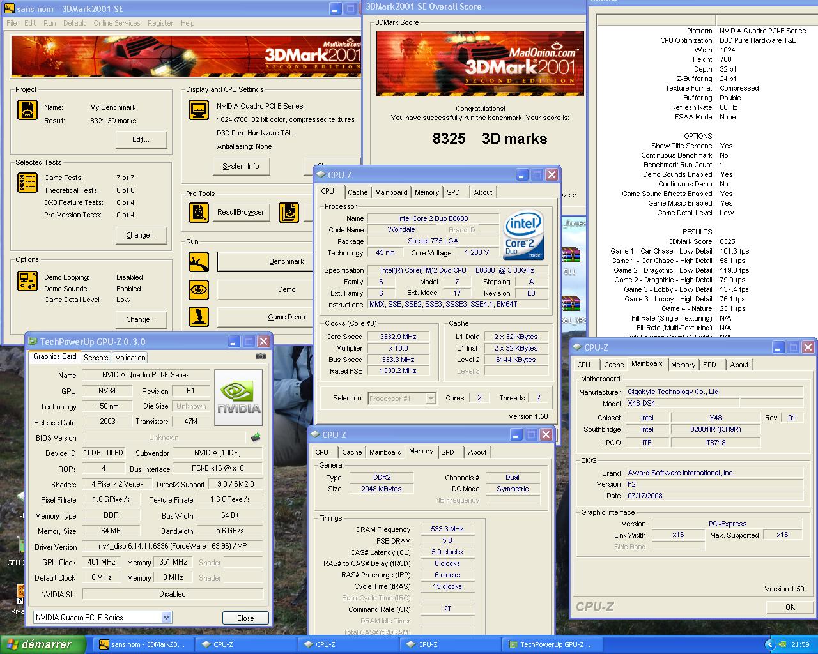Click the Demo eye icon

pos(199,289)
